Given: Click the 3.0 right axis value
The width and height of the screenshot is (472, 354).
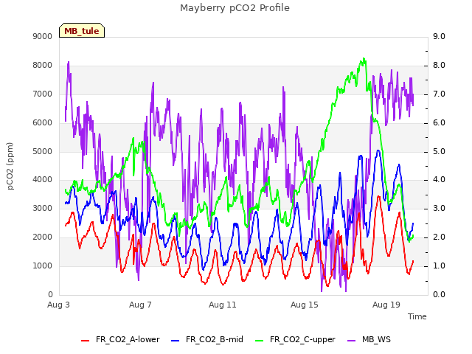Looking at the screenshot, I should click(x=440, y=208).
